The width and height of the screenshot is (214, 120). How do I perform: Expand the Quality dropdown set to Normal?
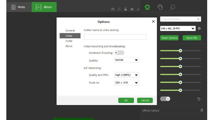click(x=127, y=60)
